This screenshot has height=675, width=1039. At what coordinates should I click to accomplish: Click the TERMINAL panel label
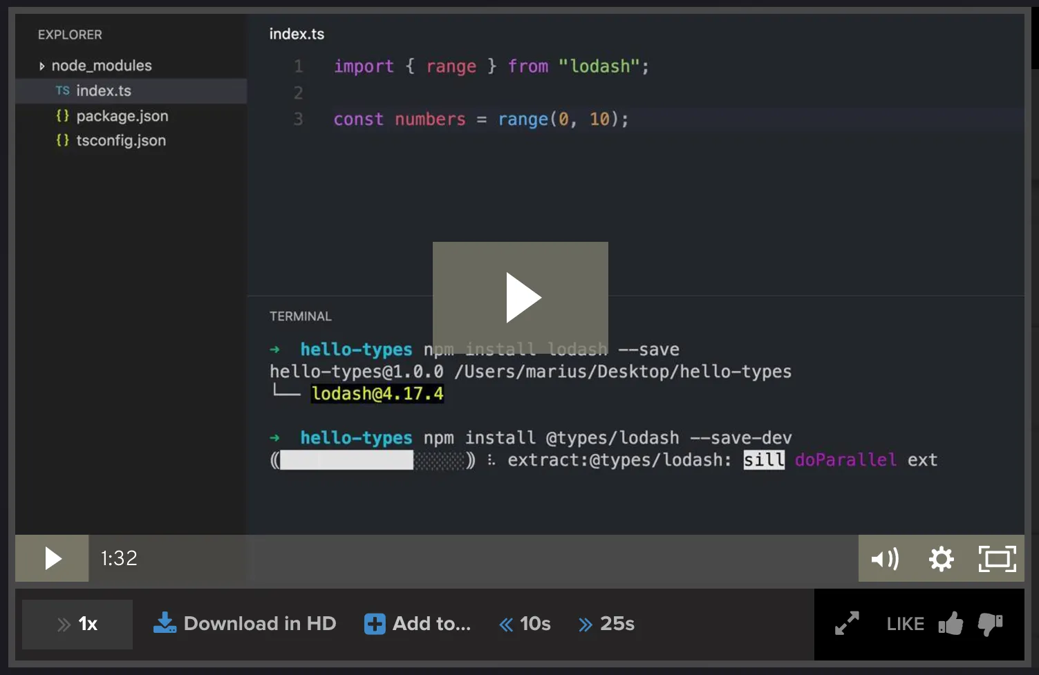click(300, 316)
